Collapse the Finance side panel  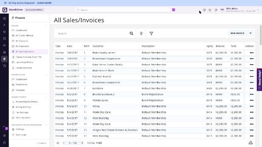coord(41,143)
